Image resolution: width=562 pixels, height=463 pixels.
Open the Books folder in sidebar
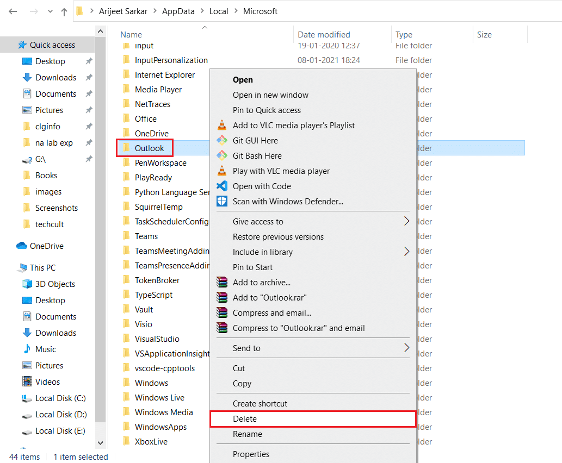click(x=46, y=176)
